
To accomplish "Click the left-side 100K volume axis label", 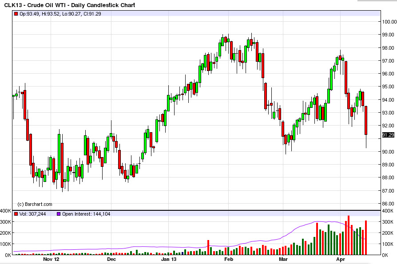I will coord(6,244).
